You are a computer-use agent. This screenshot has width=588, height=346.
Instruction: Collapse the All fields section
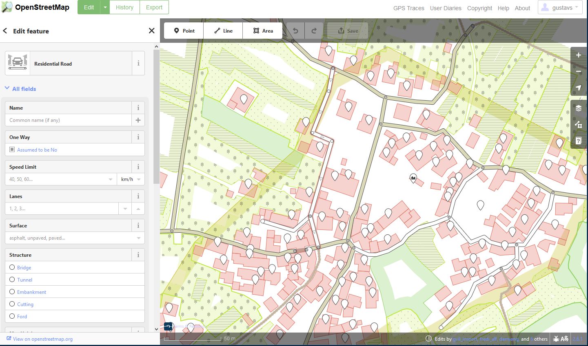point(20,88)
